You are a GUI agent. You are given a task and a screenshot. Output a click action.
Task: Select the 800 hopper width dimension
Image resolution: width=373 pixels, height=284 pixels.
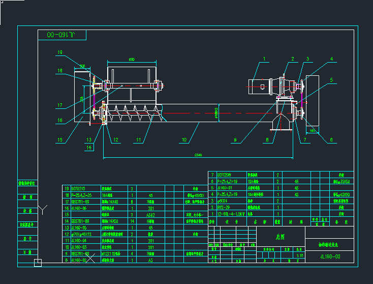point(132,60)
